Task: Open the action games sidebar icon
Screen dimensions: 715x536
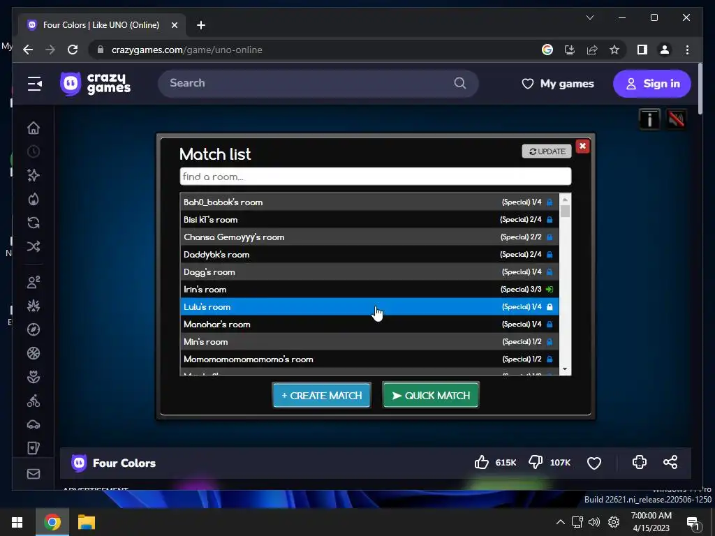Action: tap(34, 306)
